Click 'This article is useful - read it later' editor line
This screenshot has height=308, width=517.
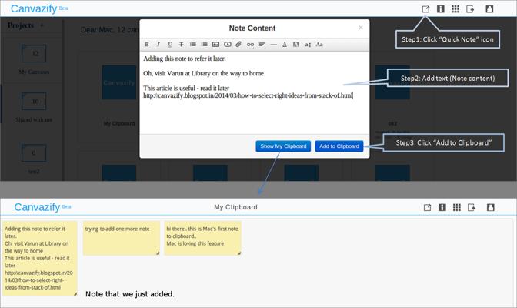pyautogui.click(x=186, y=88)
